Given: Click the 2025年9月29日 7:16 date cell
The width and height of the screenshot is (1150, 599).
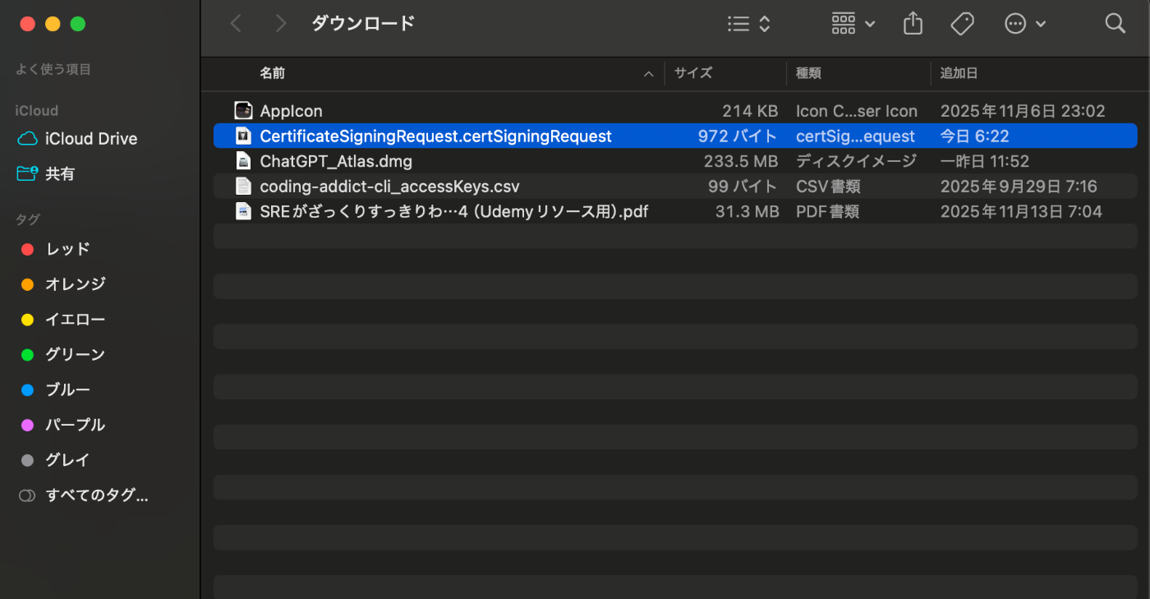Looking at the screenshot, I should point(1019,187).
